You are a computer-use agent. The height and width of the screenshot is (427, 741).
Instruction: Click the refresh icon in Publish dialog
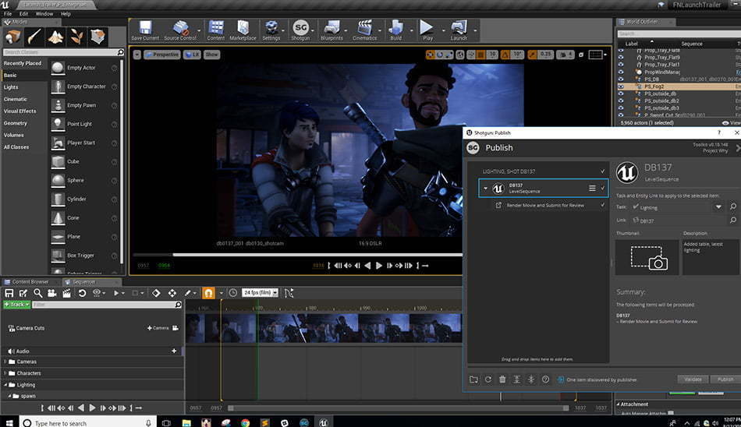coord(488,379)
